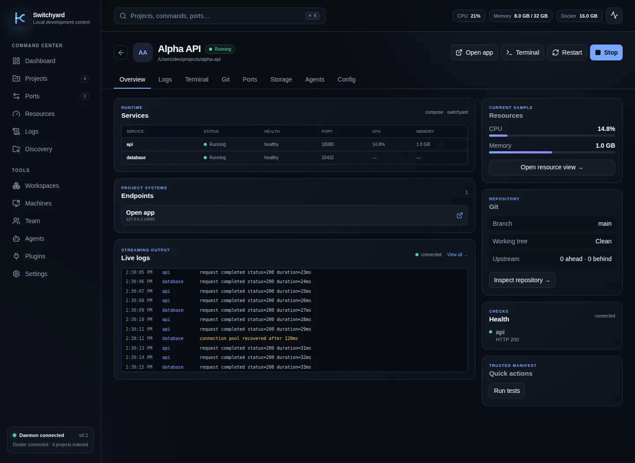Open Workspaces under Tools

[x=50, y=186]
